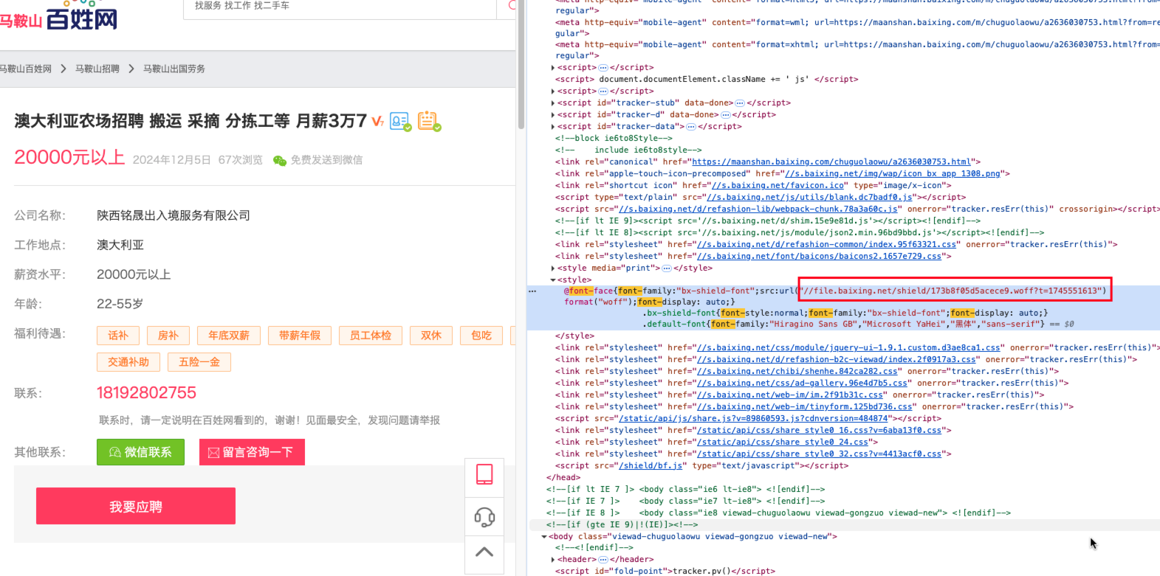Open the share_style0_32.css link
The width and height of the screenshot is (1160, 576).
pos(820,454)
